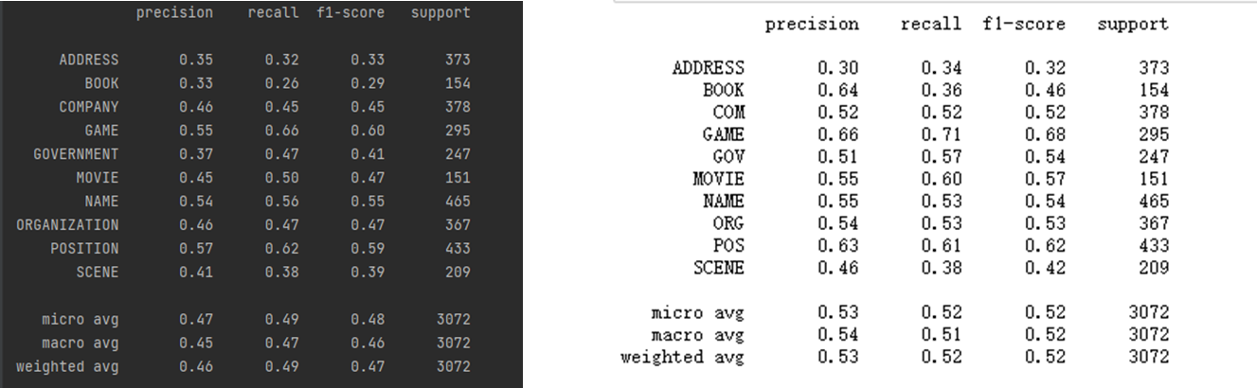The width and height of the screenshot is (1257, 388).
Task: Select the COMPANY label in dark table
Action: point(89,107)
